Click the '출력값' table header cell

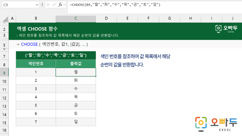pos(76,64)
